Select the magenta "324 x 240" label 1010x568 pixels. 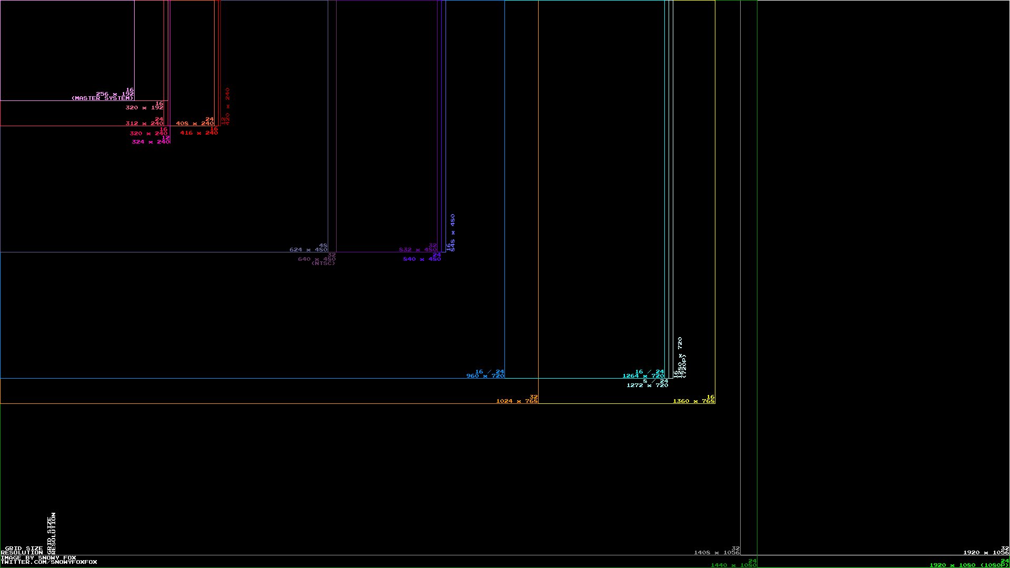tap(151, 142)
